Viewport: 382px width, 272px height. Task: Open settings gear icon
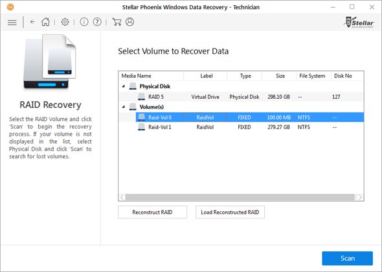(x=65, y=22)
